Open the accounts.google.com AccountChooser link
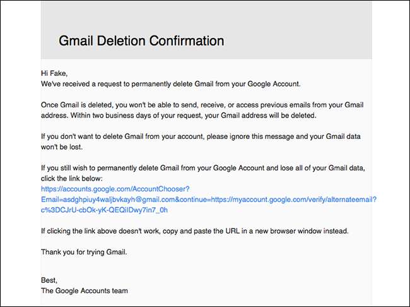The height and width of the screenshot is (307, 410). tap(115, 188)
